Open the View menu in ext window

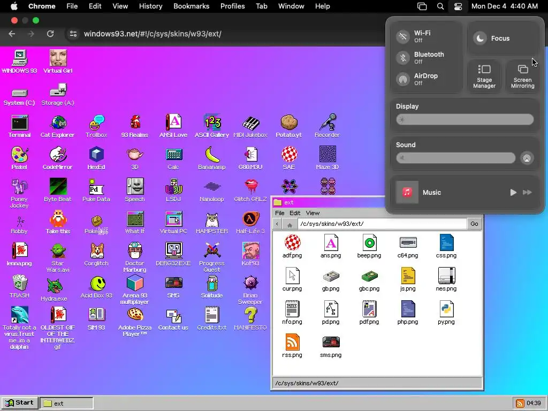point(313,213)
